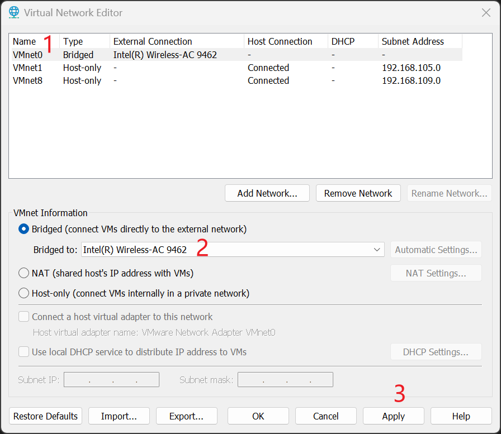Select the VMnet1 network row

click(x=235, y=68)
